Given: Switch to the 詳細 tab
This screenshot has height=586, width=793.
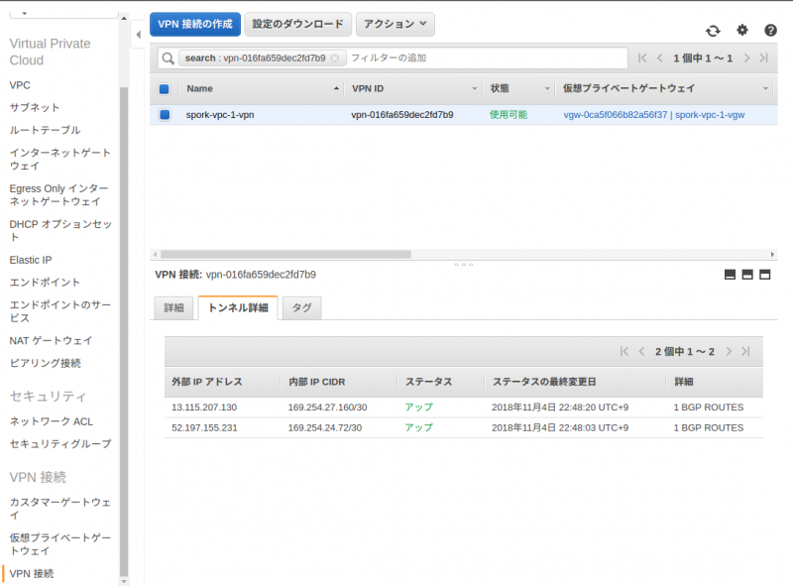Looking at the screenshot, I should [173, 308].
